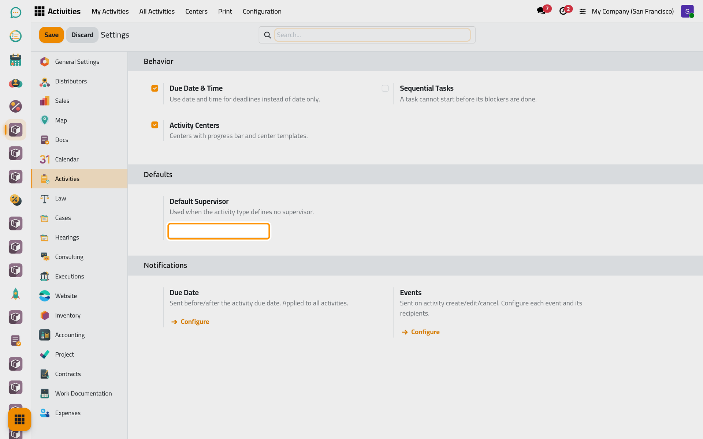Open My Activities menu
This screenshot has height=439, width=703.
pos(110,11)
